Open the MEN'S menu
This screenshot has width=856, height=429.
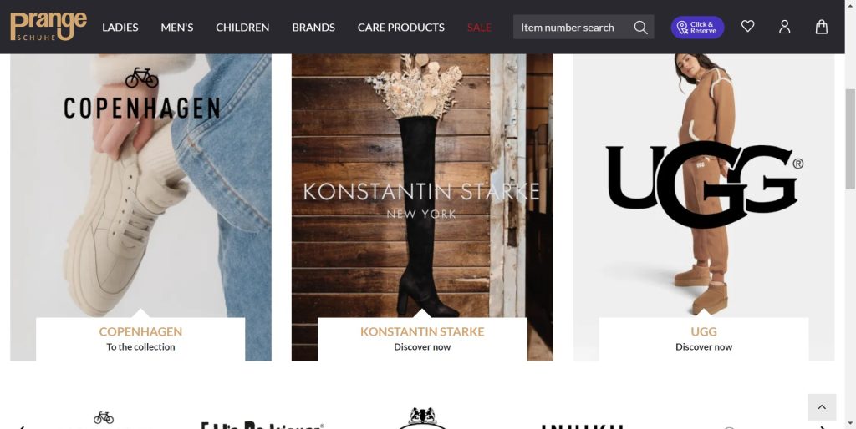tap(177, 28)
